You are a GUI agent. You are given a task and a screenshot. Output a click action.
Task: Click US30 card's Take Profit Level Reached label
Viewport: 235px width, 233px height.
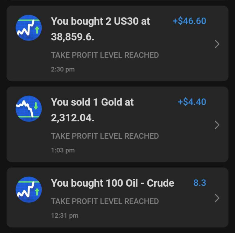[105, 55]
